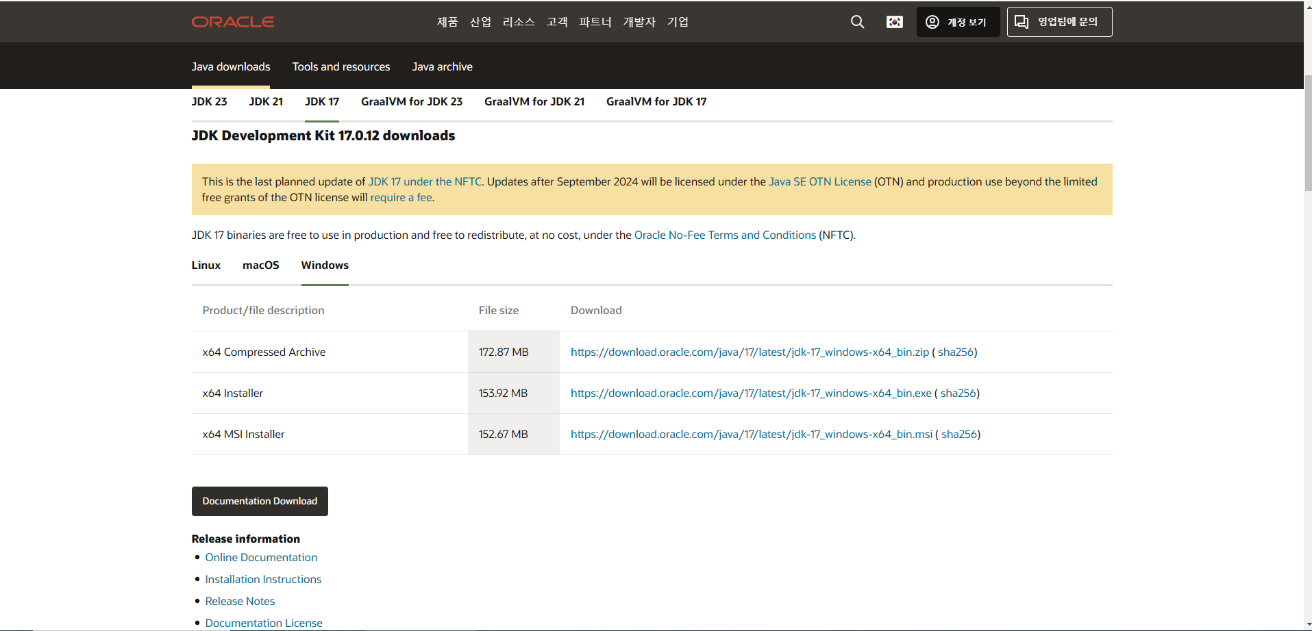Select the JDK 17 tab

322,101
